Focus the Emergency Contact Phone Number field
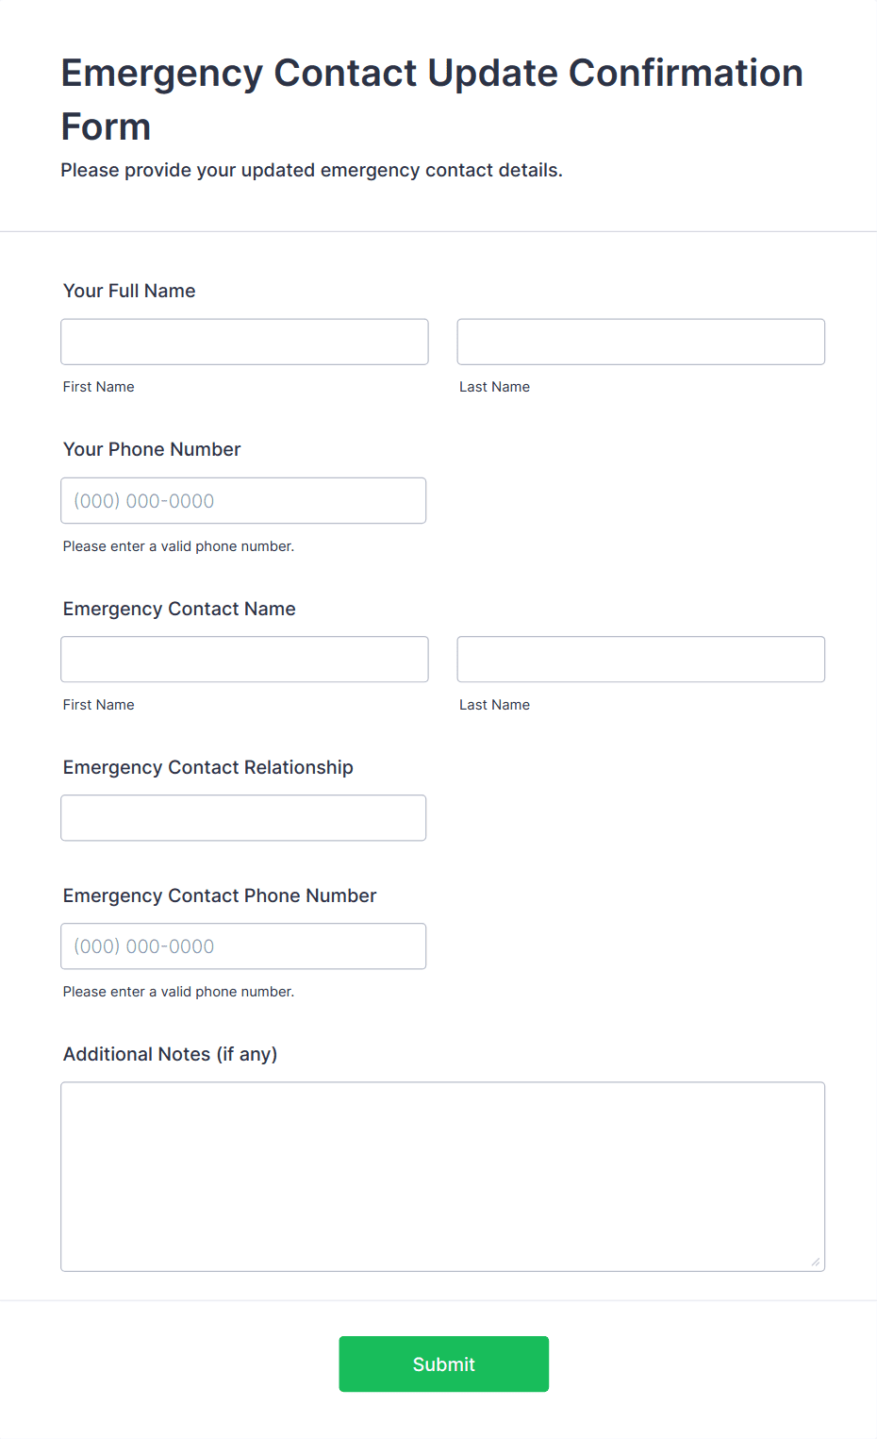 point(243,945)
